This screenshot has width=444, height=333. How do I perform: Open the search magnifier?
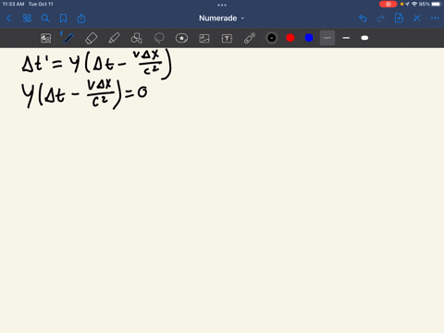coord(45,18)
